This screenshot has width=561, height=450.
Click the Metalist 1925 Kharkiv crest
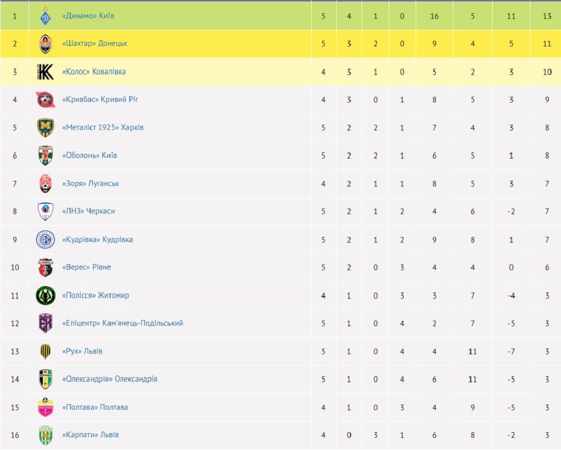point(45,127)
